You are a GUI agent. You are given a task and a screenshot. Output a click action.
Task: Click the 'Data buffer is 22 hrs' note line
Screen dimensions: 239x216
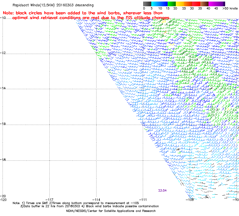pos(90,206)
